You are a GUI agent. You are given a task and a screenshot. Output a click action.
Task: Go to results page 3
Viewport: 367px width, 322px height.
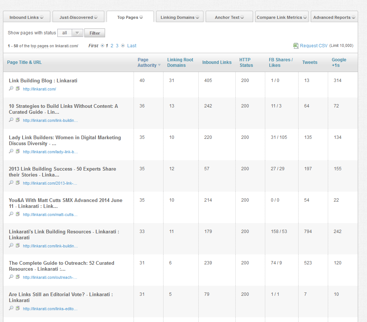pyautogui.click(x=117, y=45)
